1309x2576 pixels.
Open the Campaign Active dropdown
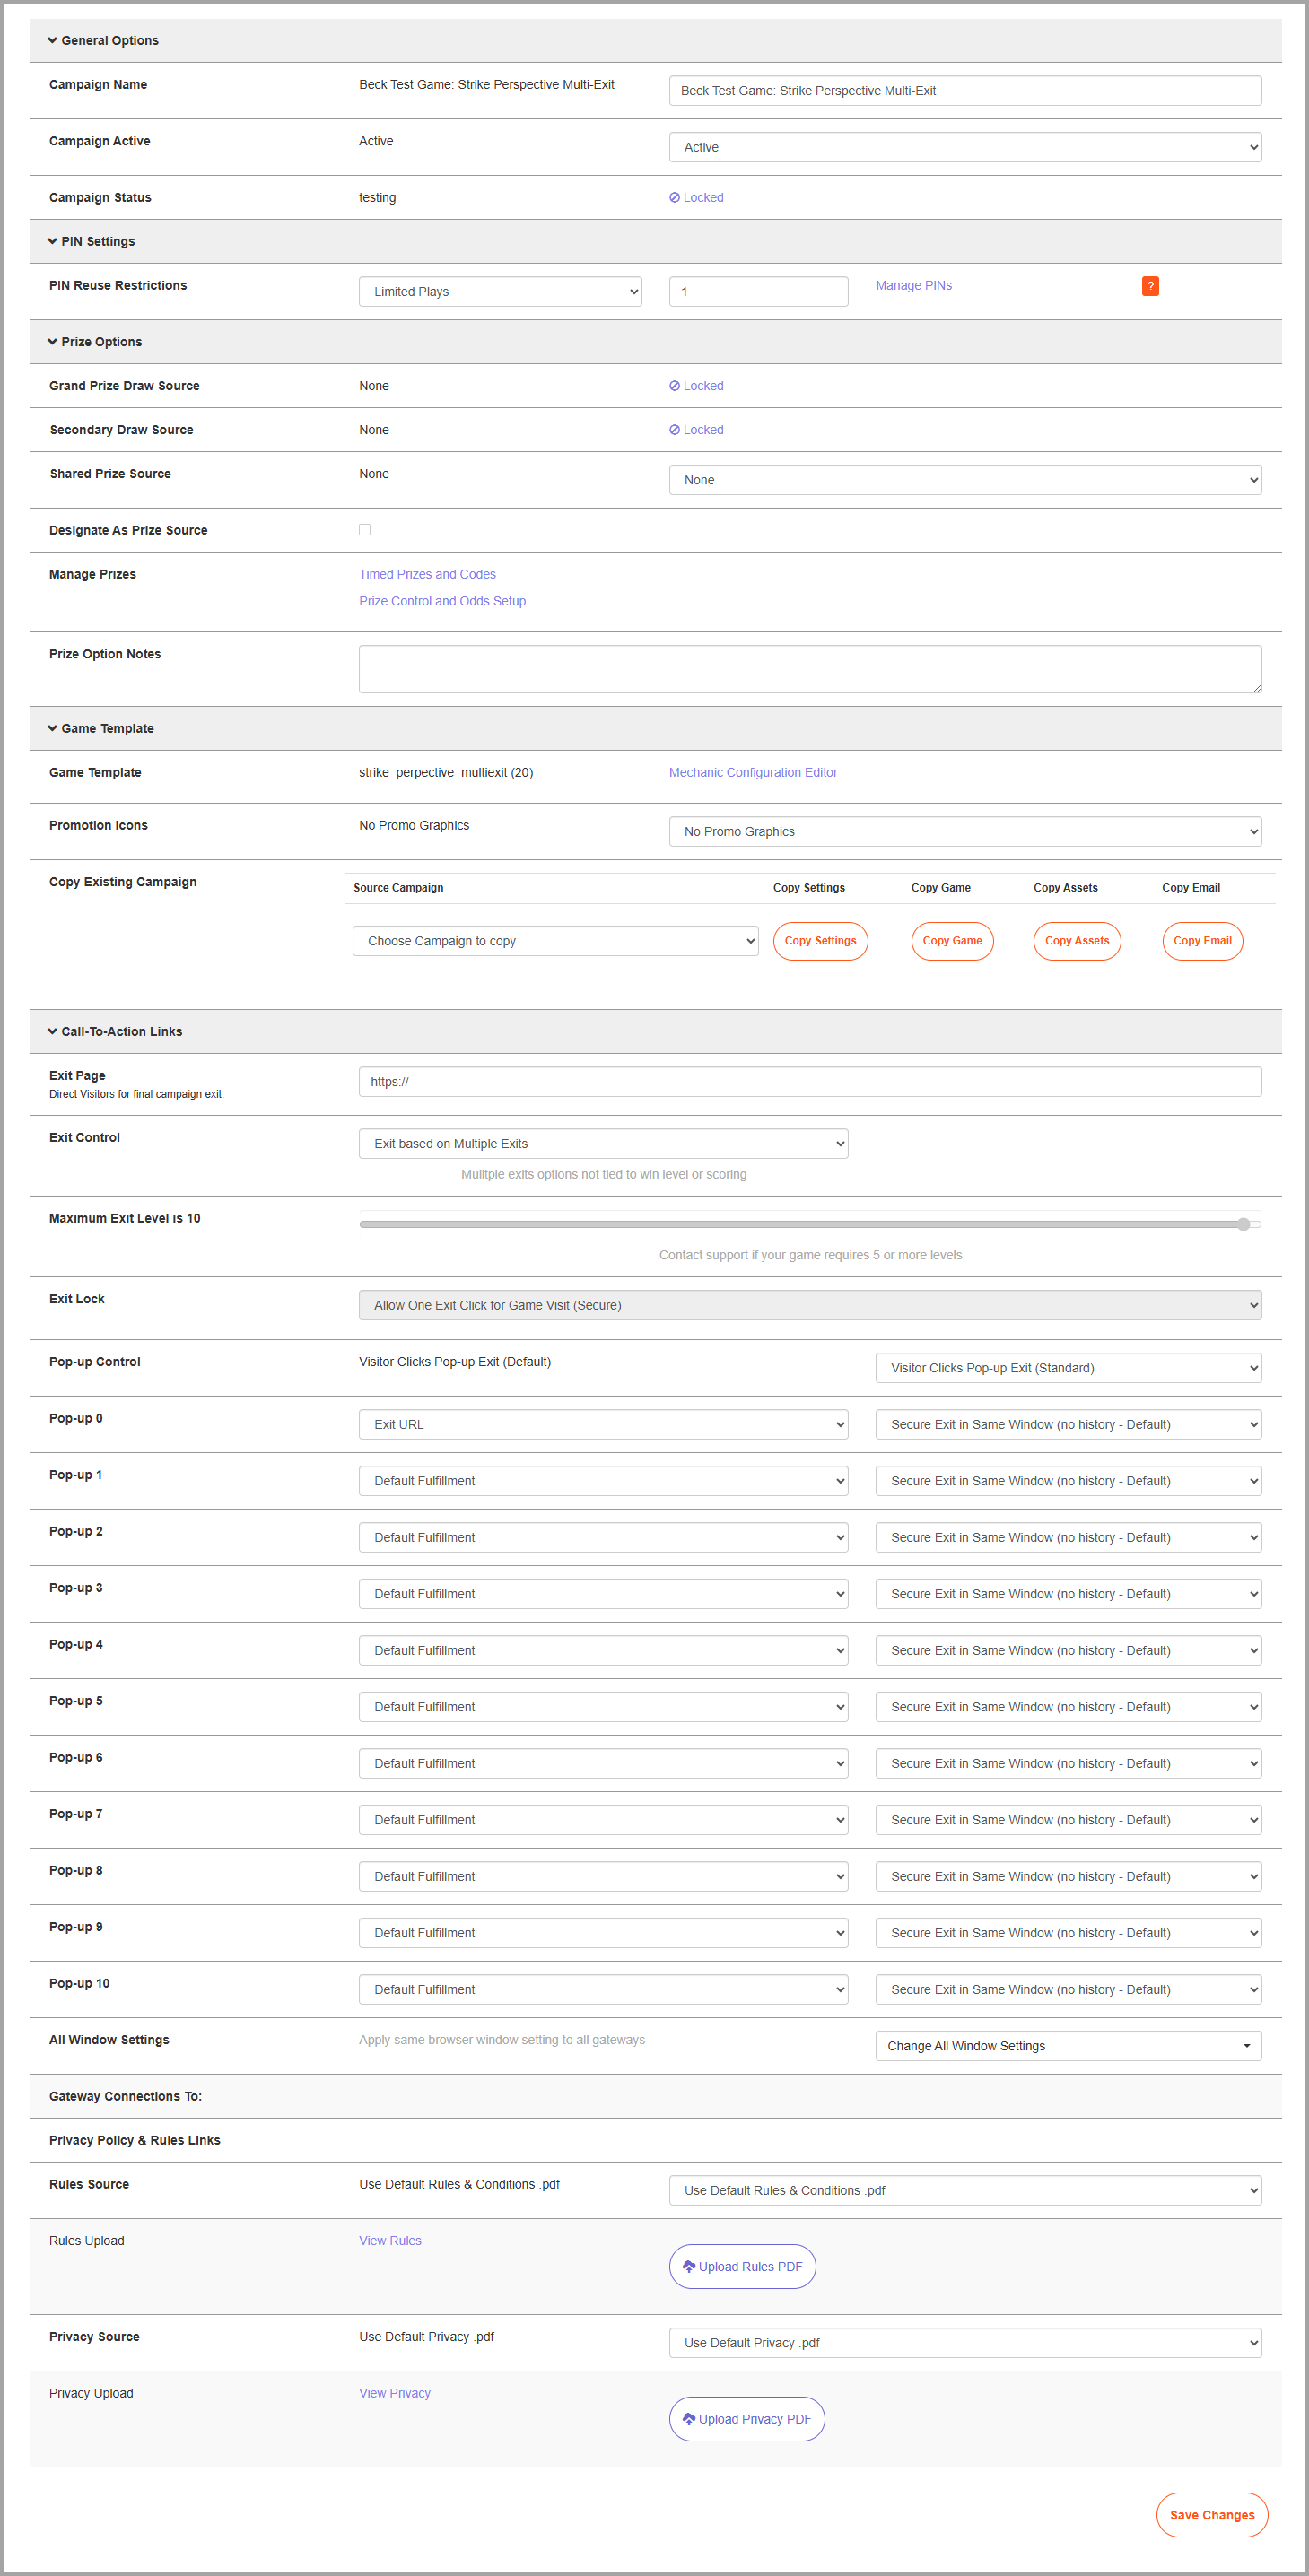(965, 147)
